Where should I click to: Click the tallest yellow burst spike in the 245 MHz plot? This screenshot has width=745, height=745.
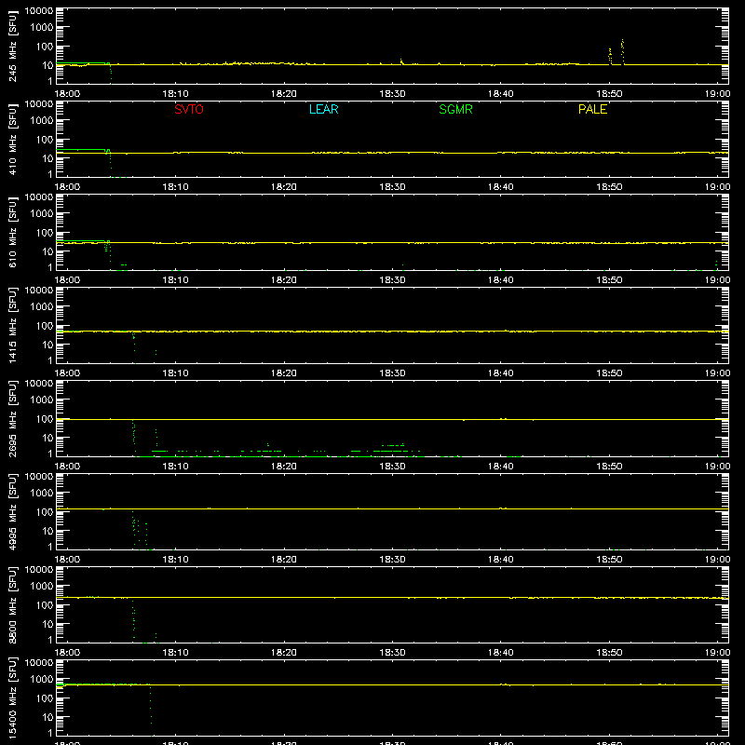click(622, 51)
